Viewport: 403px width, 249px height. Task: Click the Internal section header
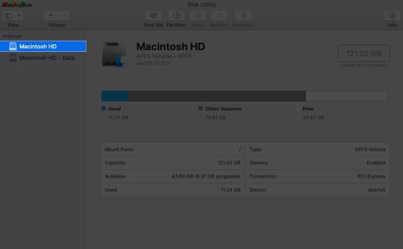[x=12, y=36]
